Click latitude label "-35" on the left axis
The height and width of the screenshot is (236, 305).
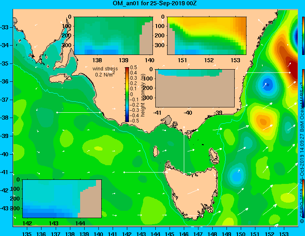pos(4,63)
